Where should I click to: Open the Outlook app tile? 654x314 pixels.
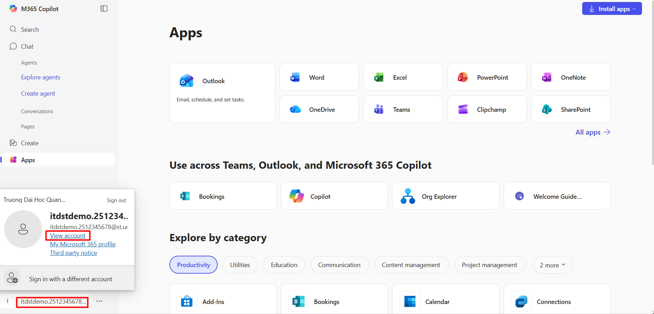point(222,92)
